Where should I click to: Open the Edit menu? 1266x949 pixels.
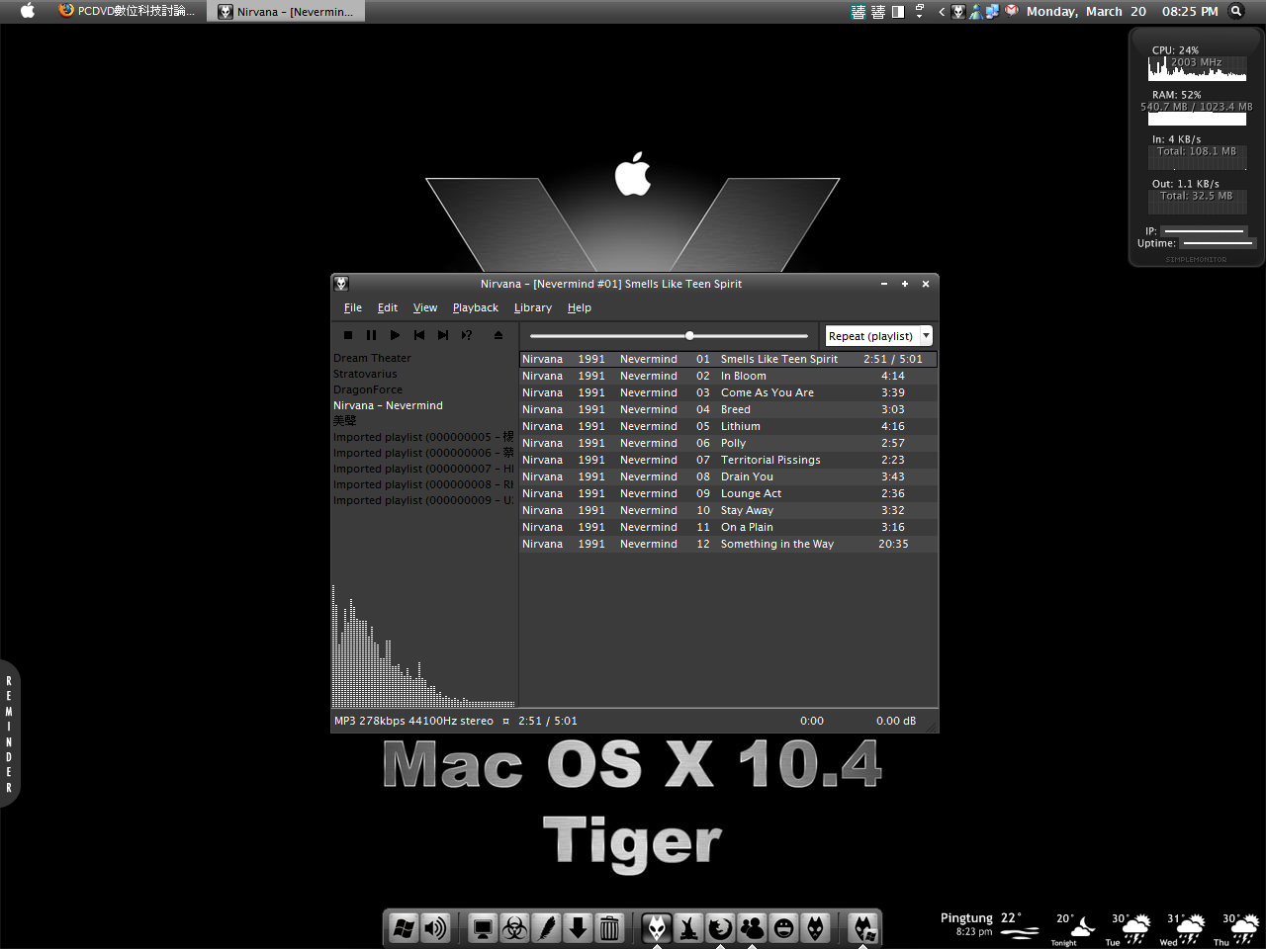click(388, 307)
